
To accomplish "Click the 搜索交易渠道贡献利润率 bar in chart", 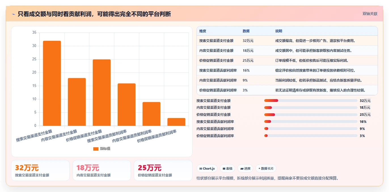I will pyautogui.click(x=126, y=104).
